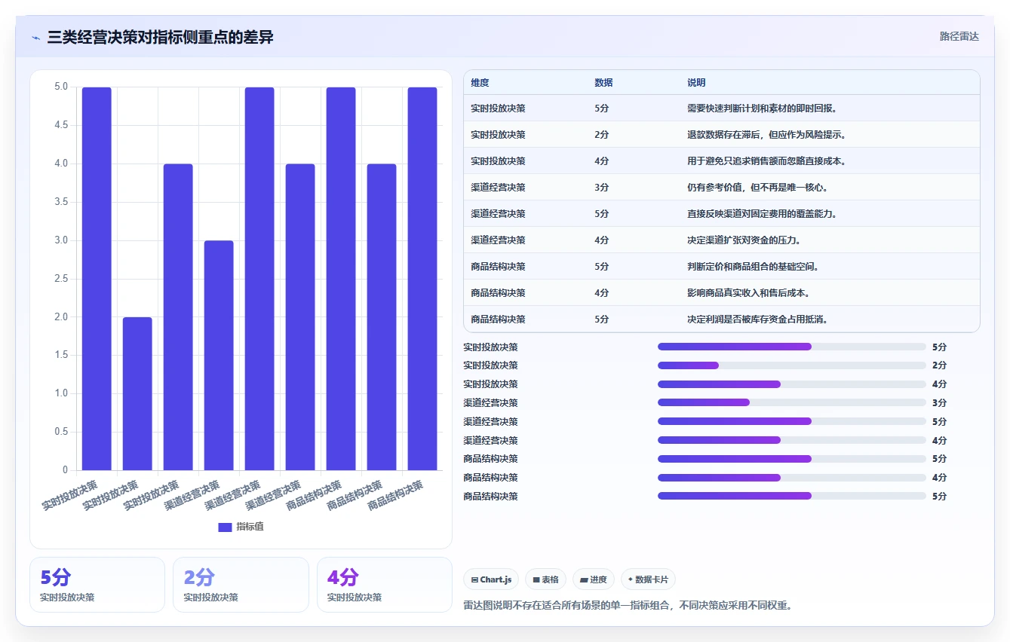The height and width of the screenshot is (642, 1010).
Task: Click the 3.5 y-axis label
Action: (61, 202)
